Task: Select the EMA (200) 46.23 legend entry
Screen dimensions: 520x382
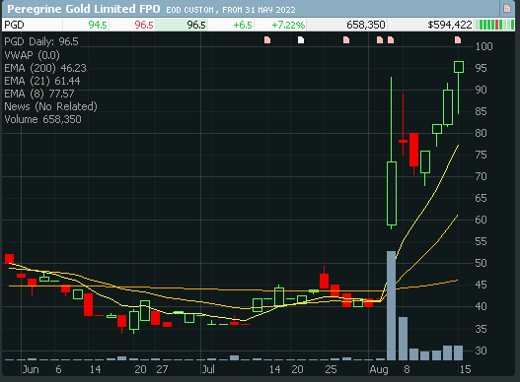Action: coord(45,68)
